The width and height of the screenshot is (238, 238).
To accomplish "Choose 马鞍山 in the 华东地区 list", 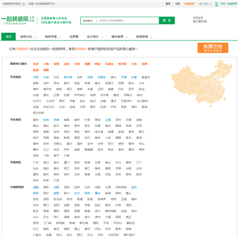I will (58, 143).
